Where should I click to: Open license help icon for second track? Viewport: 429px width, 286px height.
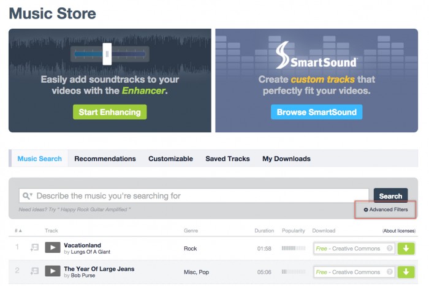(x=389, y=272)
